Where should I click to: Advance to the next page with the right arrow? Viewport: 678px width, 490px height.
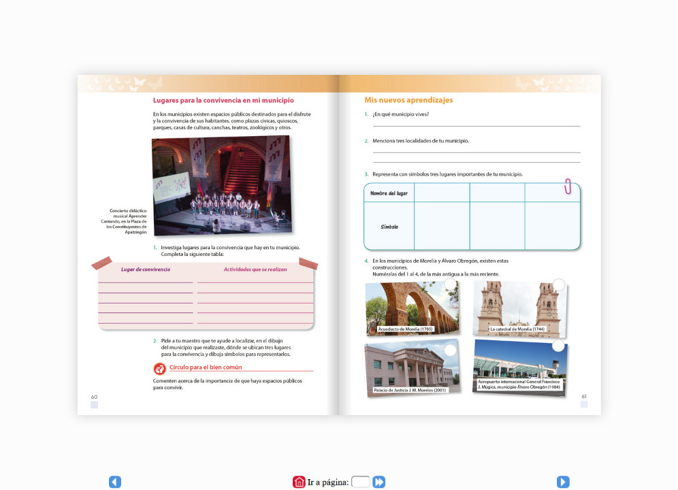click(563, 482)
